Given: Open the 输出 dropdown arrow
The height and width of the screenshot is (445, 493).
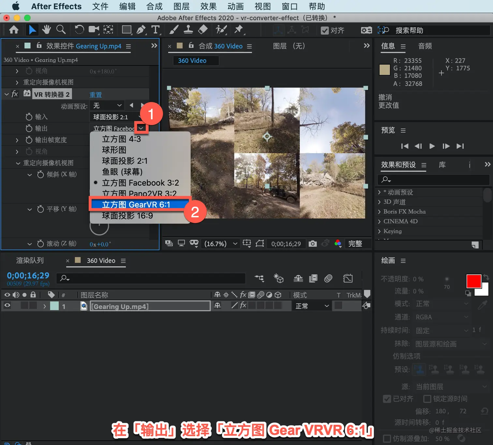Looking at the screenshot, I should point(141,129).
